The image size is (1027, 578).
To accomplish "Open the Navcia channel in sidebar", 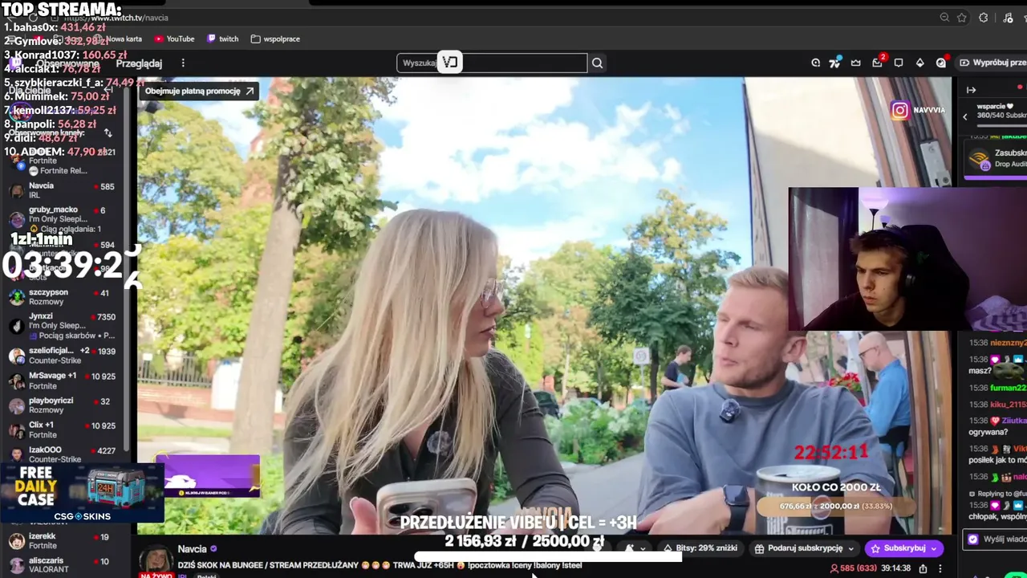I will tap(64, 190).
